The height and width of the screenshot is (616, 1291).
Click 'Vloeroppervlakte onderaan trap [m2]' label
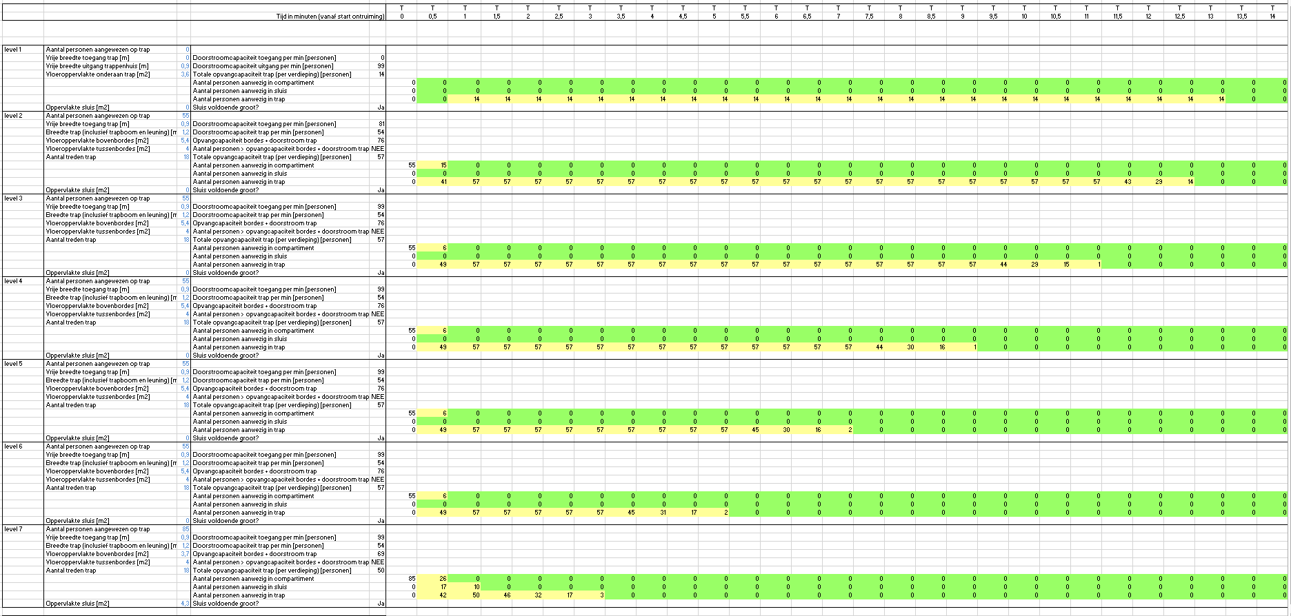click(x=97, y=74)
